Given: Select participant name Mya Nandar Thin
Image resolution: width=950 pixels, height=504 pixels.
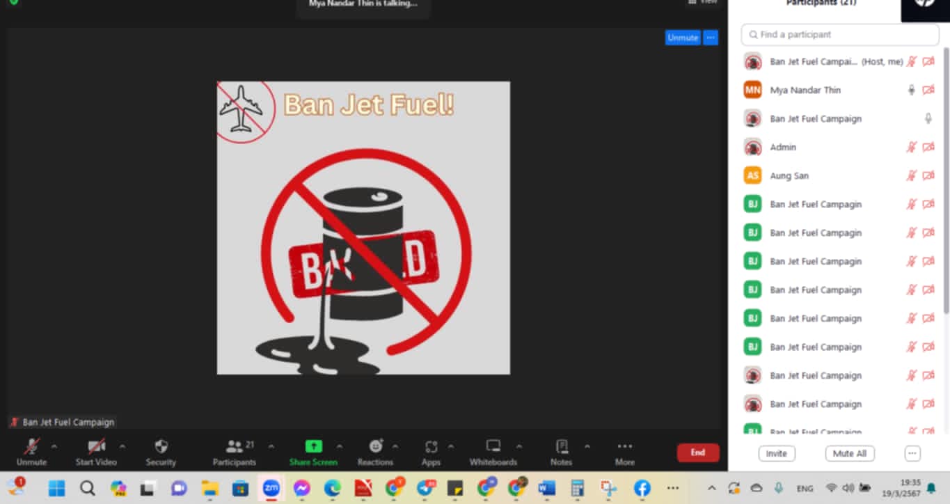Looking at the screenshot, I should coord(805,90).
